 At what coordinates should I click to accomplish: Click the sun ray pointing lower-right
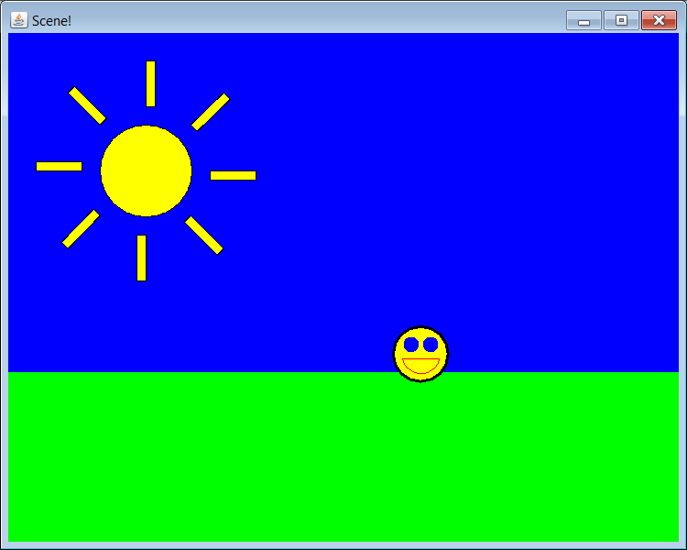click(x=204, y=236)
